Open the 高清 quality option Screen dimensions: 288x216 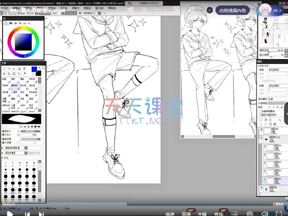[186, 214]
